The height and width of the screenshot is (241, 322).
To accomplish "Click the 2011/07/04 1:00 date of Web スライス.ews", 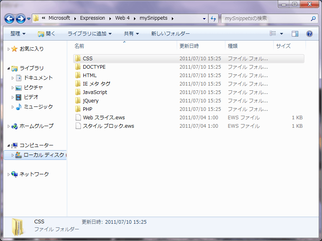I will click(199, 118).
